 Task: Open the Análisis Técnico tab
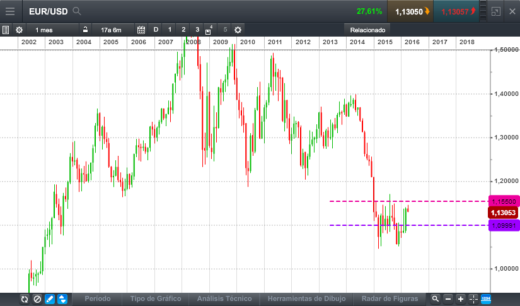click(224, 298)
